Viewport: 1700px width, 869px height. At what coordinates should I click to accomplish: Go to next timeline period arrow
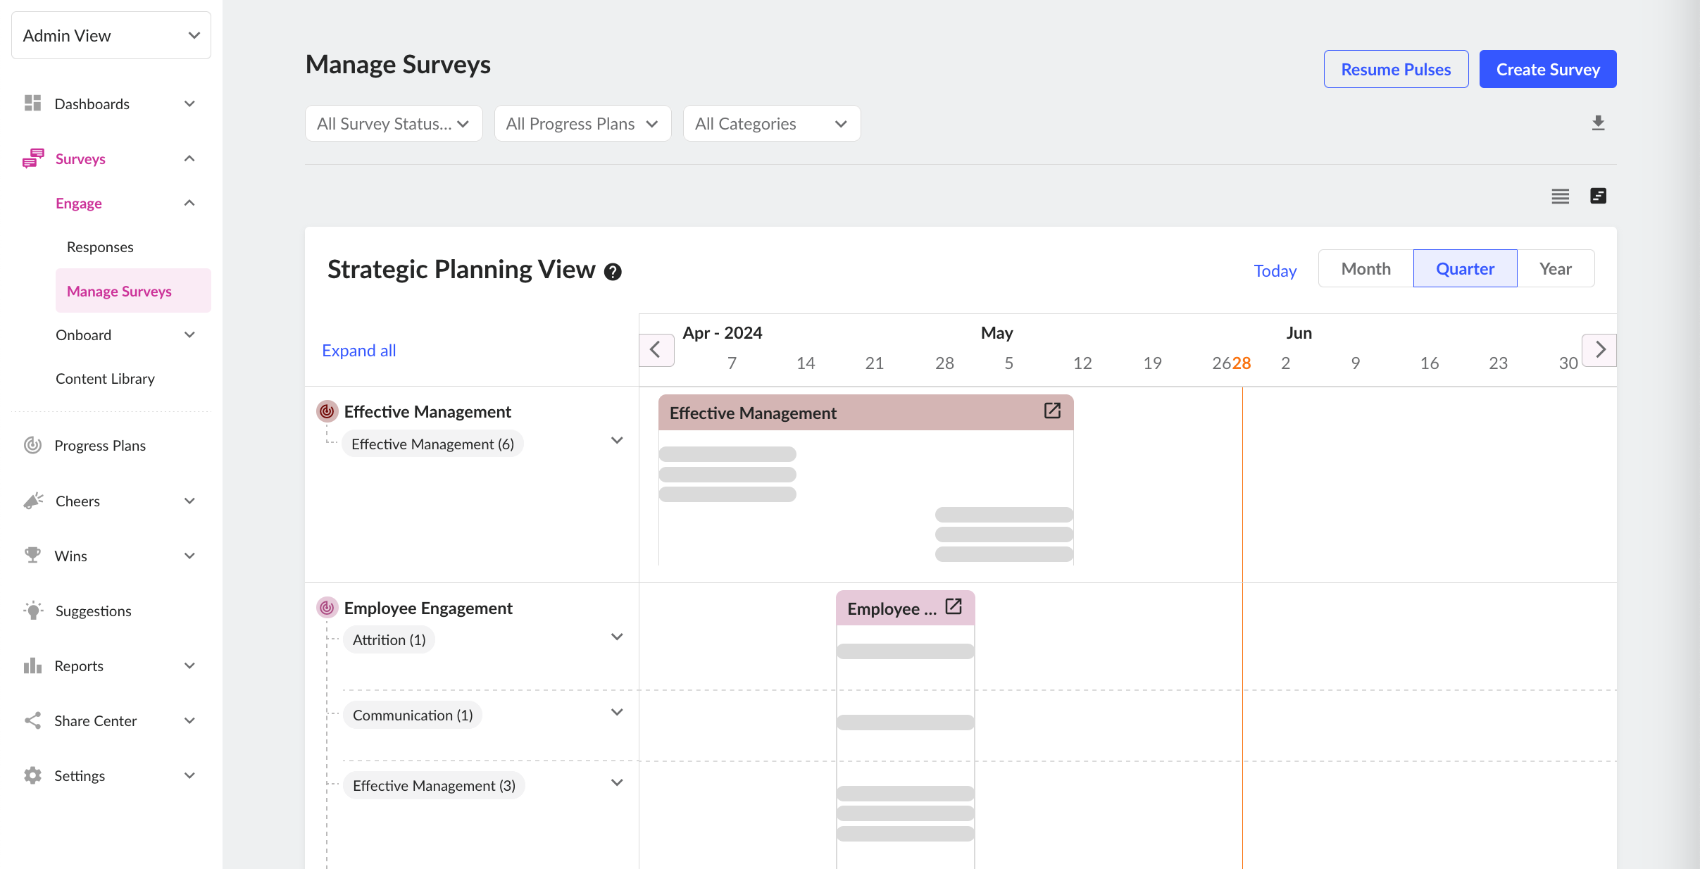point(1600,349)
